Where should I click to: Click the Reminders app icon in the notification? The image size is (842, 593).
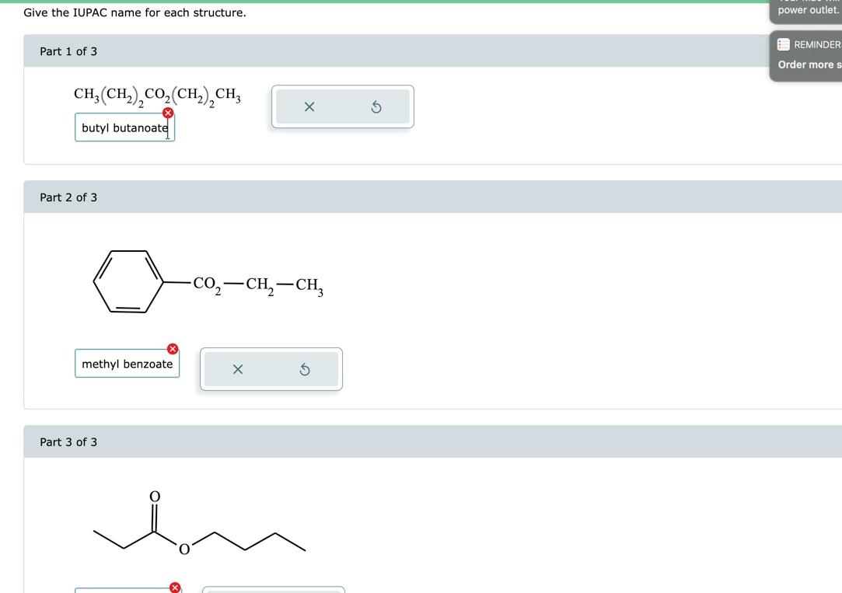point(781,44)
